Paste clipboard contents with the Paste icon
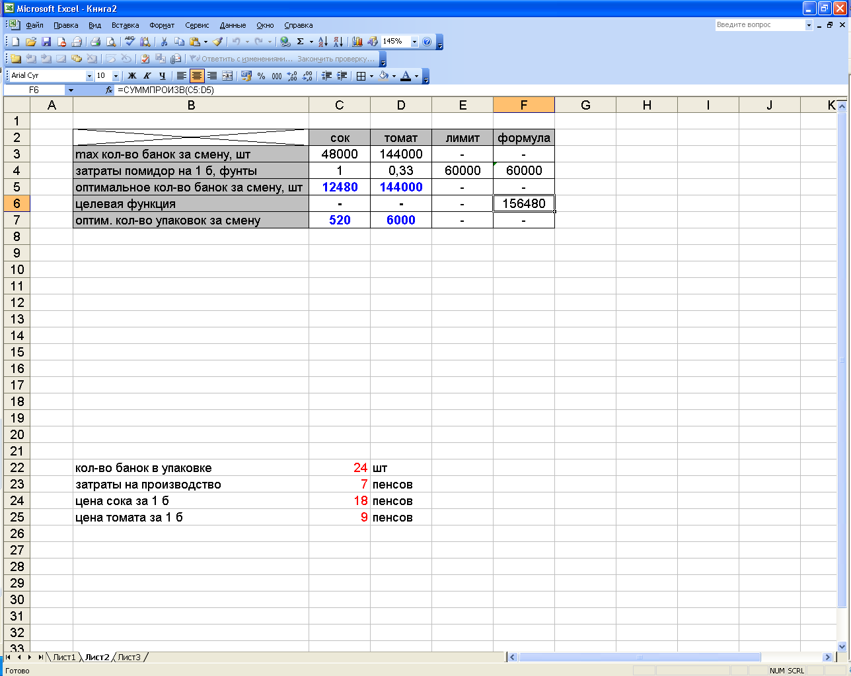 194,42
